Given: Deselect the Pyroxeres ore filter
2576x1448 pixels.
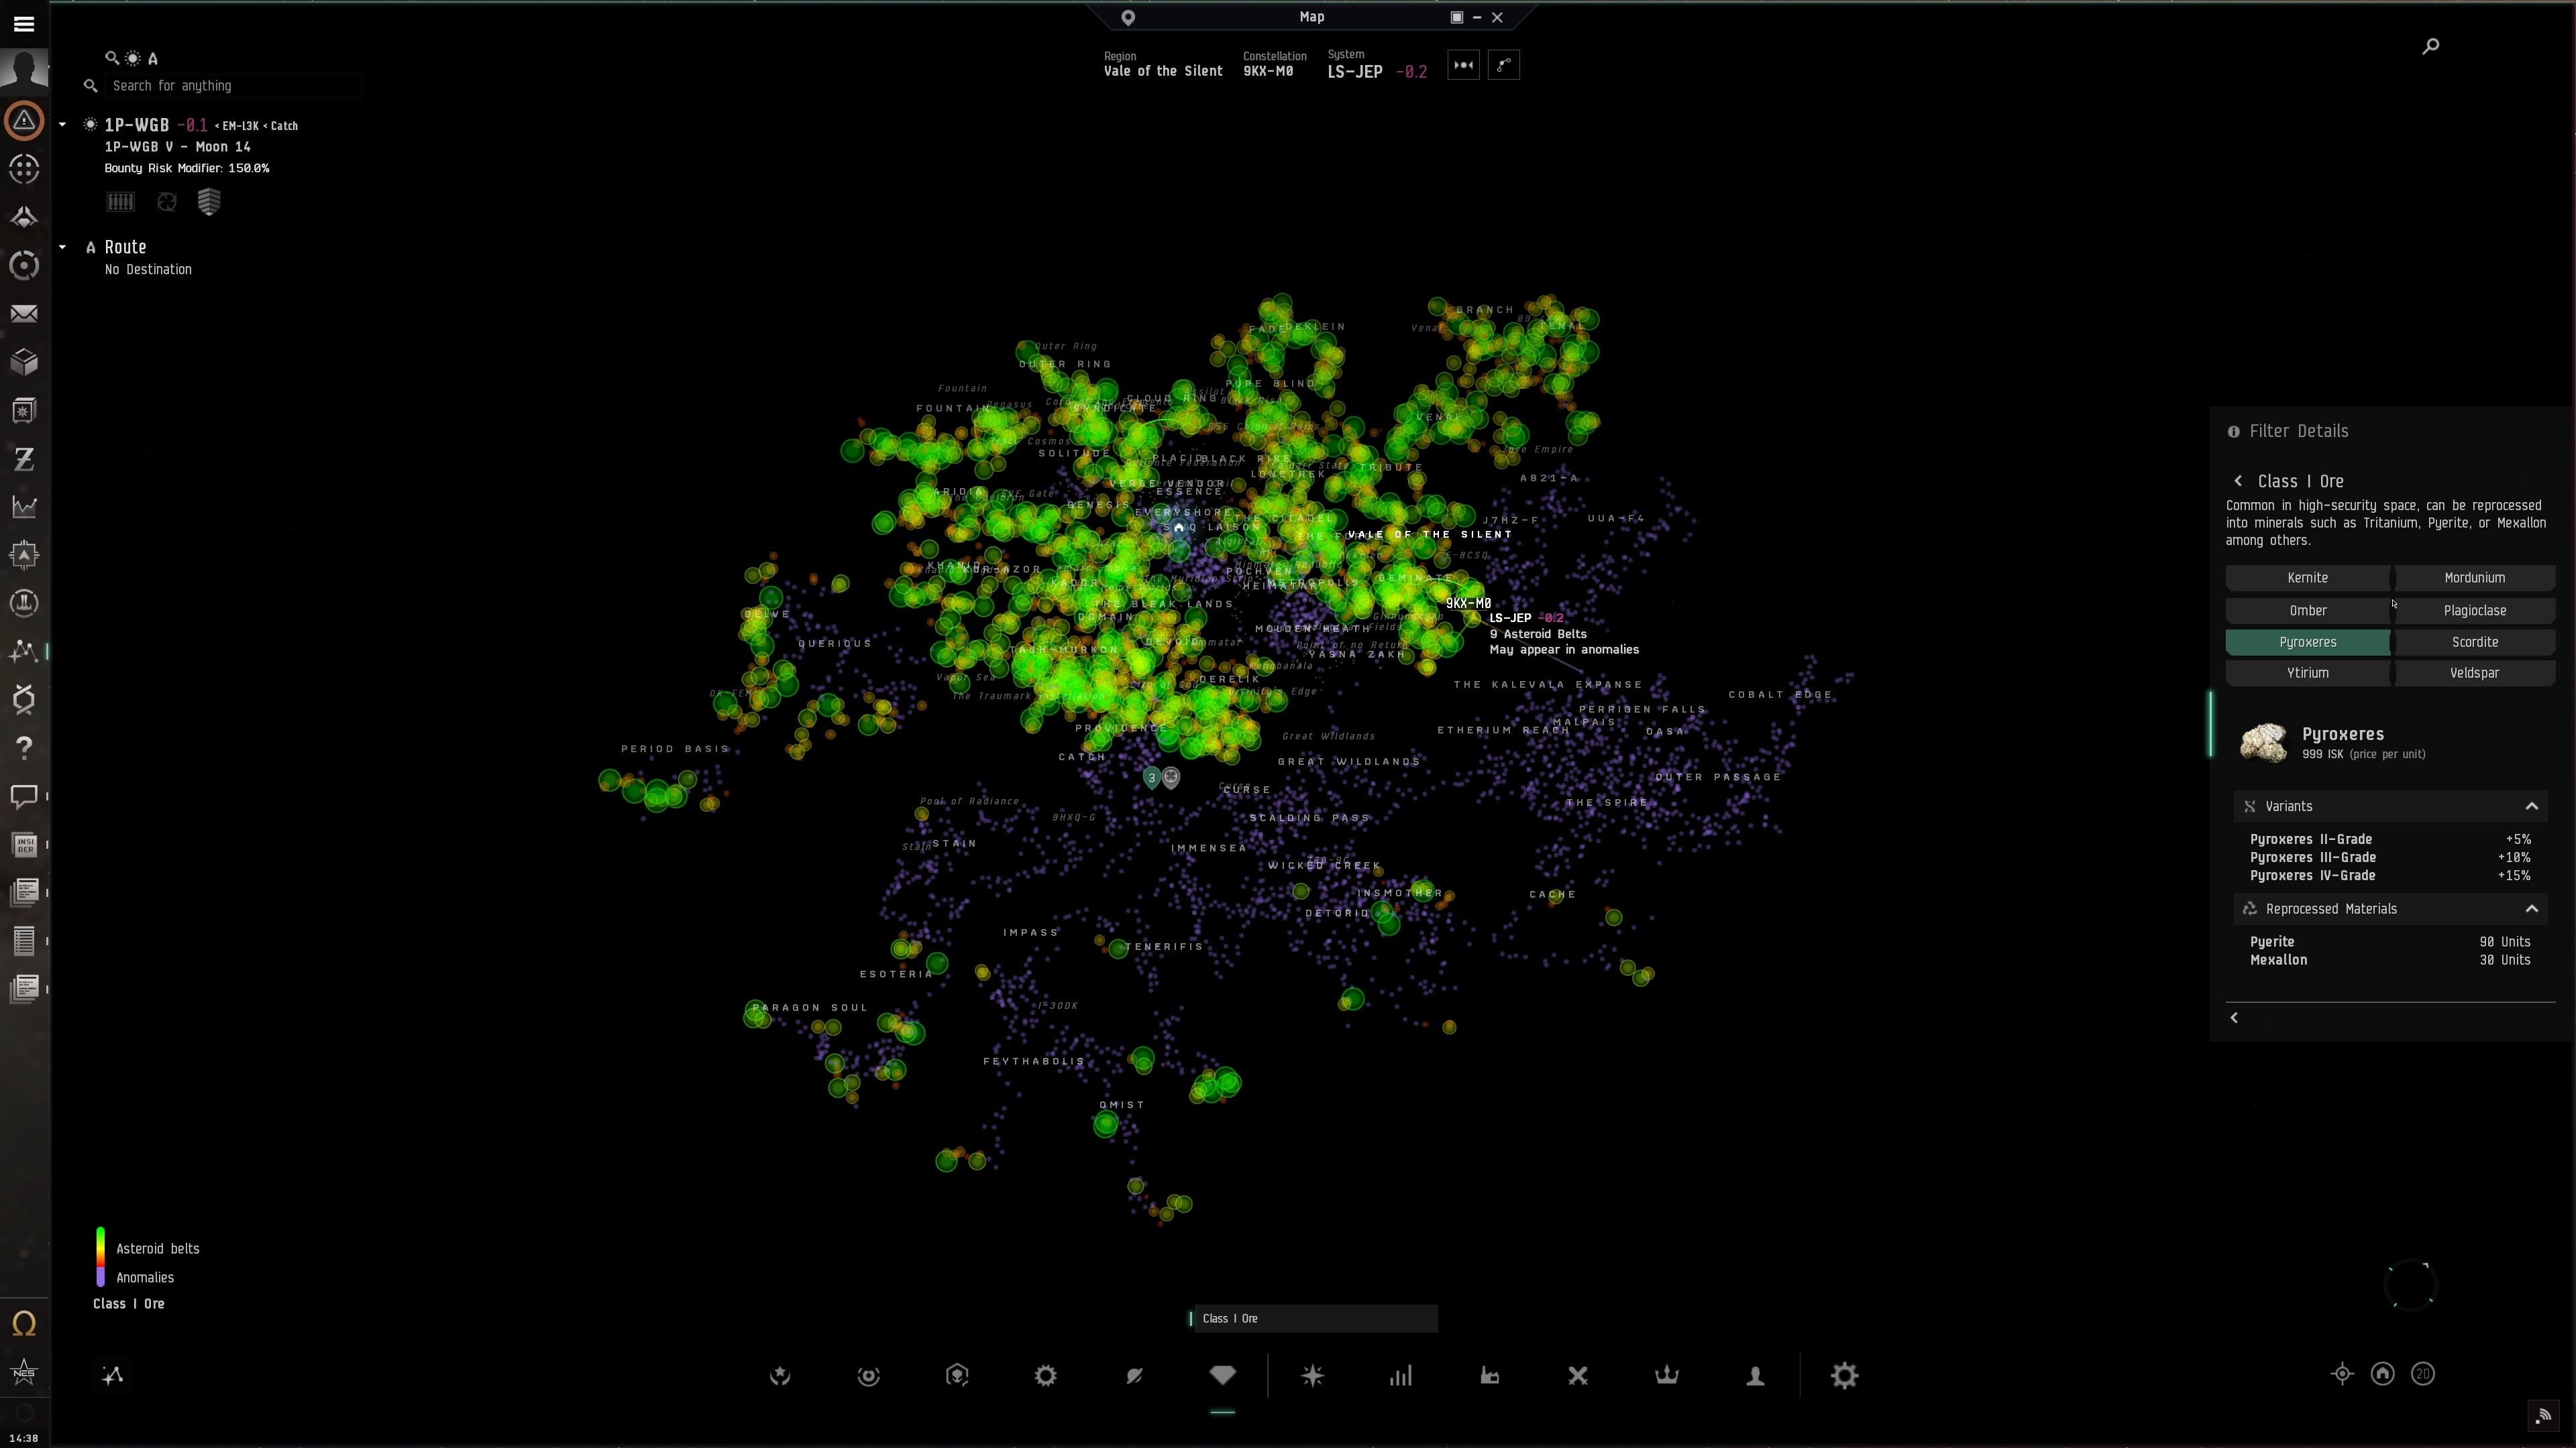Looking at the screenshot, I should pos(2307,642).
